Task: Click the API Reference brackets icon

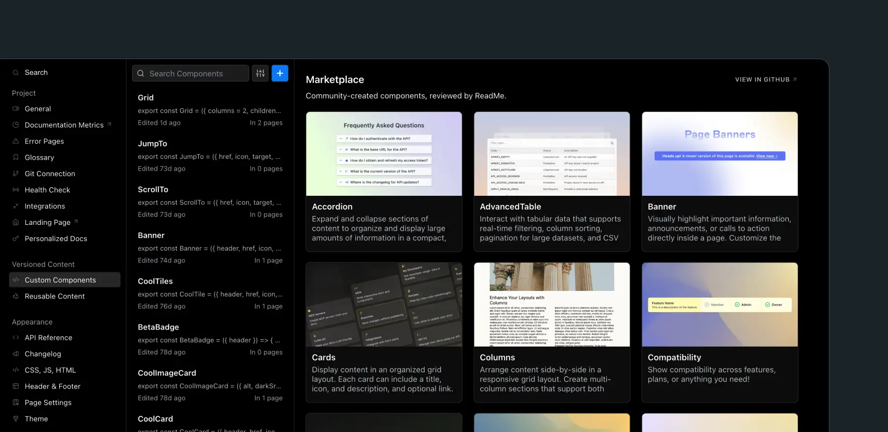Action: [16, 337]
